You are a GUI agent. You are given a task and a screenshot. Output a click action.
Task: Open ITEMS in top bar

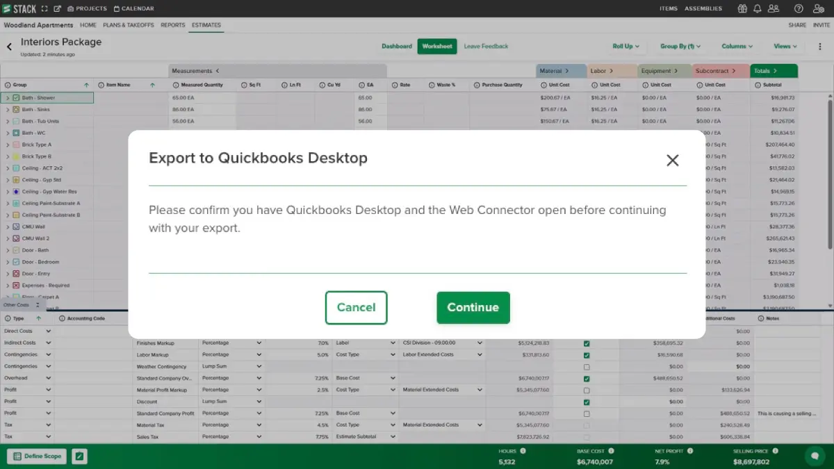point(669,8)
